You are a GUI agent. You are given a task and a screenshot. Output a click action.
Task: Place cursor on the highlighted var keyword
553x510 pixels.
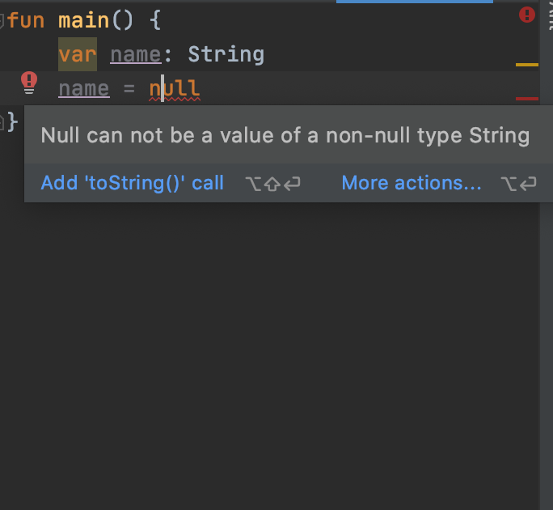[78, 54]
